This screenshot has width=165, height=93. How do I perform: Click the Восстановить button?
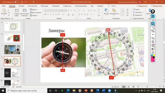[x=36, y=13]
